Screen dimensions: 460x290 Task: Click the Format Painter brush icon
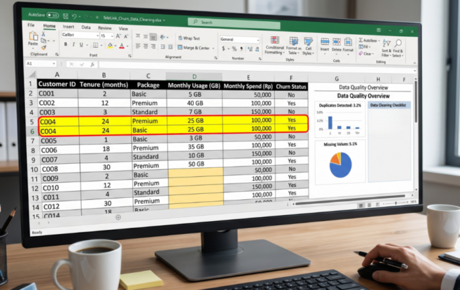(x=44, y=47)
